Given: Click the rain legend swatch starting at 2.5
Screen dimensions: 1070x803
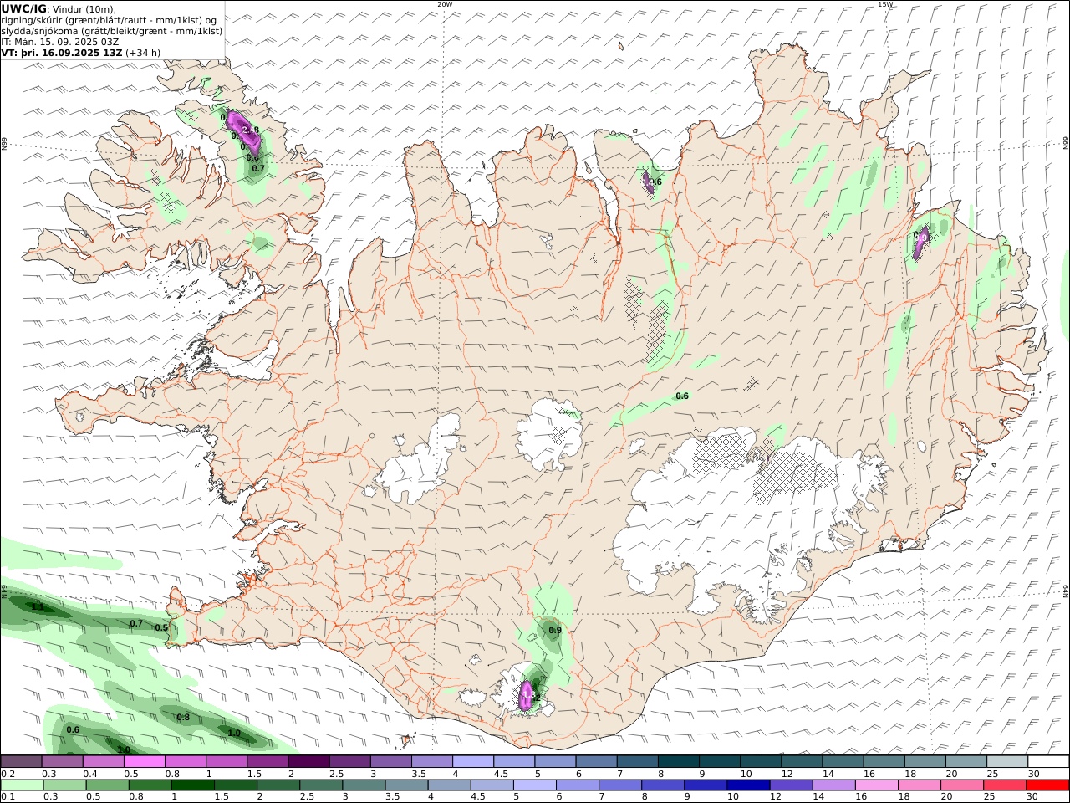Looking at the screenshot, I should pyautogui.click(x=320, y=785).
